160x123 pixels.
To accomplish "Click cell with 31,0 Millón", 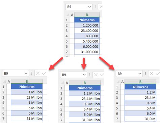I will tap(85, 120).
